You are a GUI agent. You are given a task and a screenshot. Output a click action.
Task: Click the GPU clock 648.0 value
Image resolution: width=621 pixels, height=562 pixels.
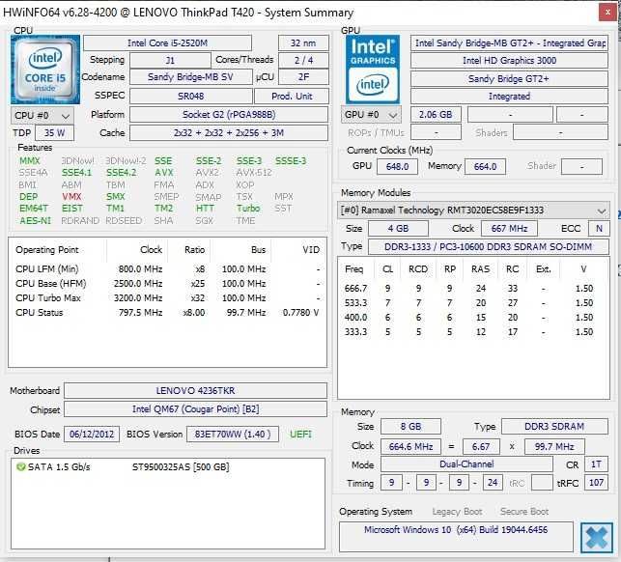[x=397, y=166]
